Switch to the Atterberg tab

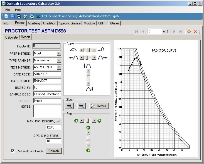tap(34, 23)
